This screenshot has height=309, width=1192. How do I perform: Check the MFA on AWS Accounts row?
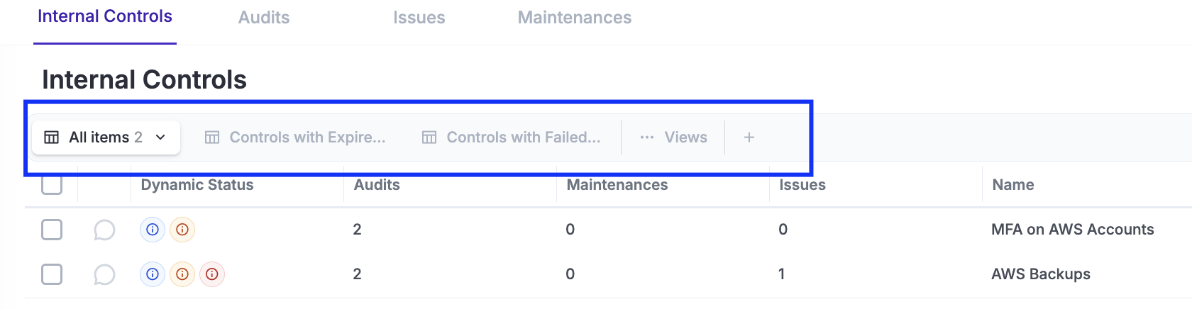(x=52, y=230)
